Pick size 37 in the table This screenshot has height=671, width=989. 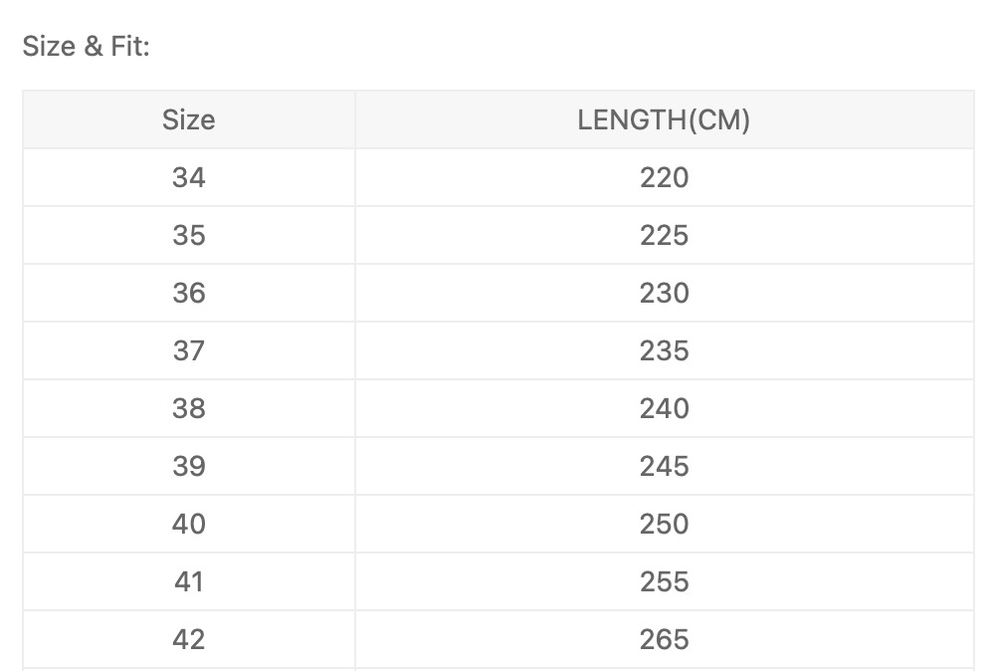point(188,350)
